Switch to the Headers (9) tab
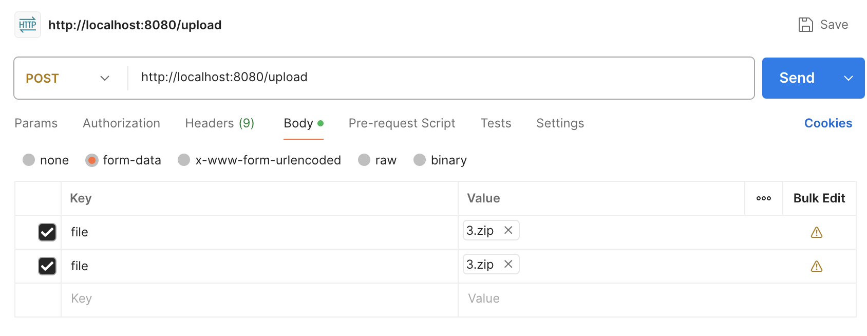 [x=219, y=123]
